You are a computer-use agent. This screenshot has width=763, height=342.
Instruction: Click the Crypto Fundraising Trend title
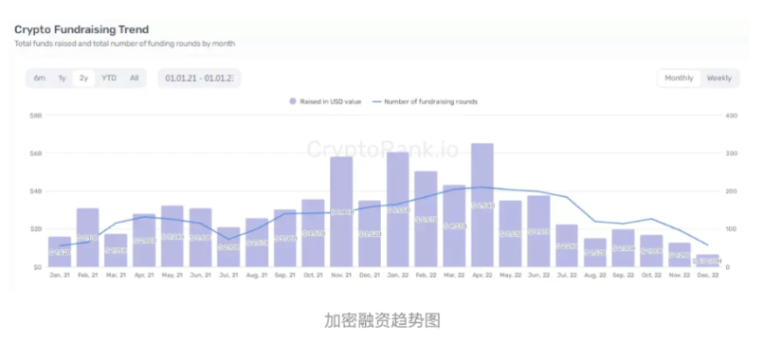point(82,29)
